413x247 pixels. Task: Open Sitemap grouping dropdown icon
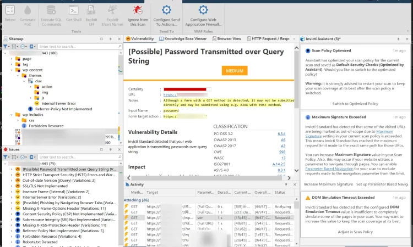[x=14, y=47]
